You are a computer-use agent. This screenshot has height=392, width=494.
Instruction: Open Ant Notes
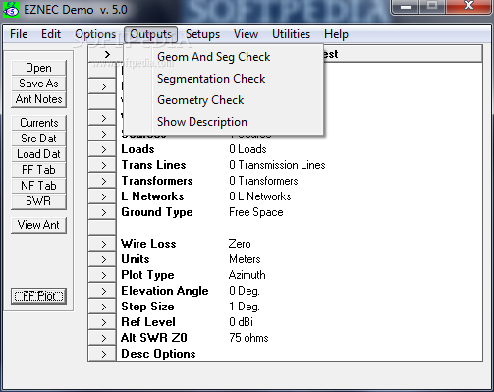tap(38, 99)
